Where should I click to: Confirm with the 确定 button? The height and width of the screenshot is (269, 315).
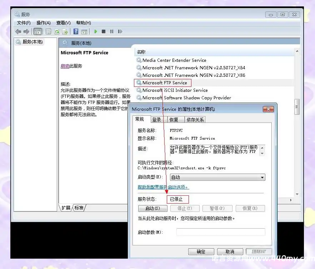point(201,251)
